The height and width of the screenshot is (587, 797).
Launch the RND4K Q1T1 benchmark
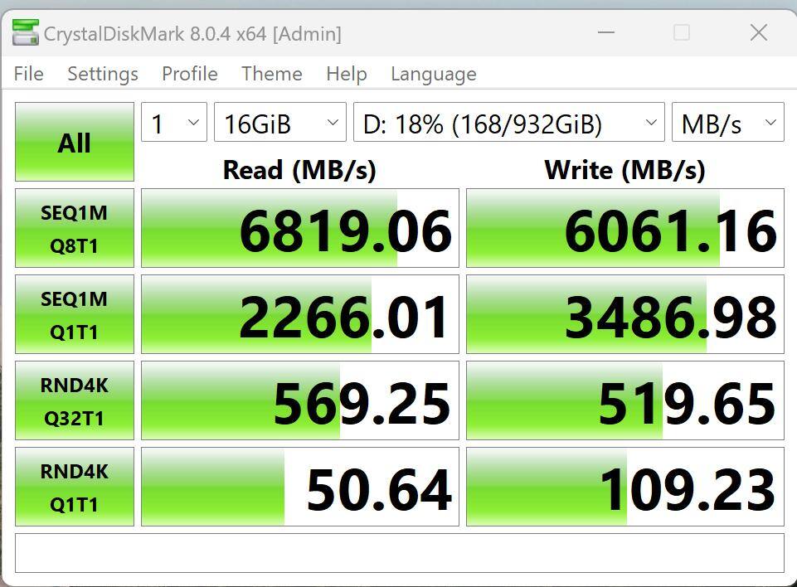click(x=75, y=488)
